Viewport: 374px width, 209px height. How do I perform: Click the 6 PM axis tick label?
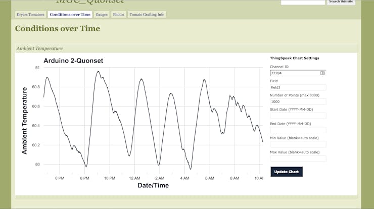(60, 178)
